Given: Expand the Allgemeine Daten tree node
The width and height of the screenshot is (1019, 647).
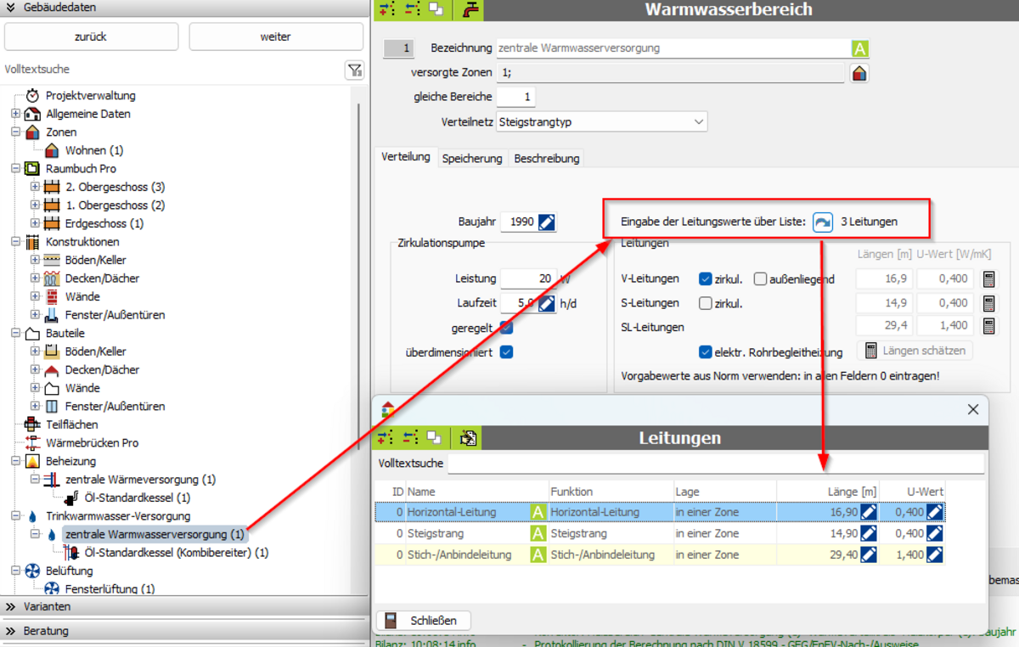Looking at the screenshot, I should pos(15,114).
